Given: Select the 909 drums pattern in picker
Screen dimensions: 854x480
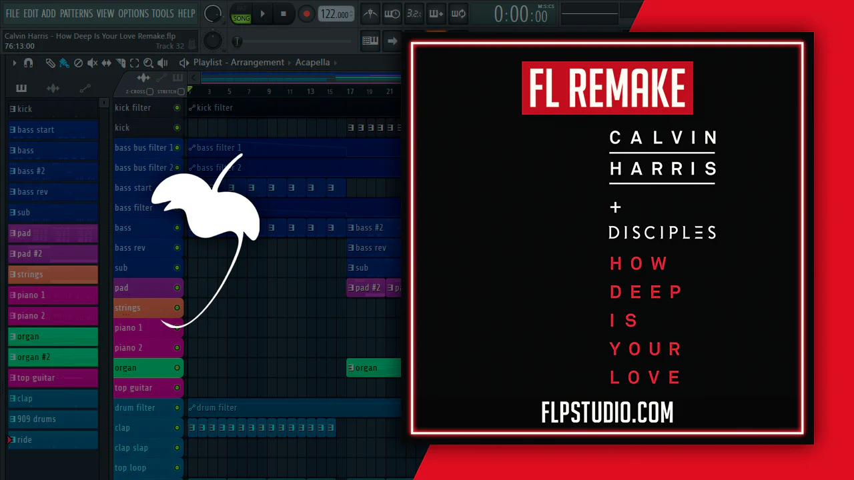Looking at the screenshot, I should click(53, 419).
